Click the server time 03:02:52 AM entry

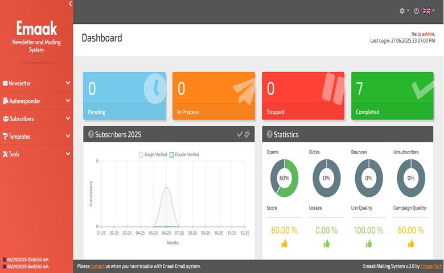26,259
